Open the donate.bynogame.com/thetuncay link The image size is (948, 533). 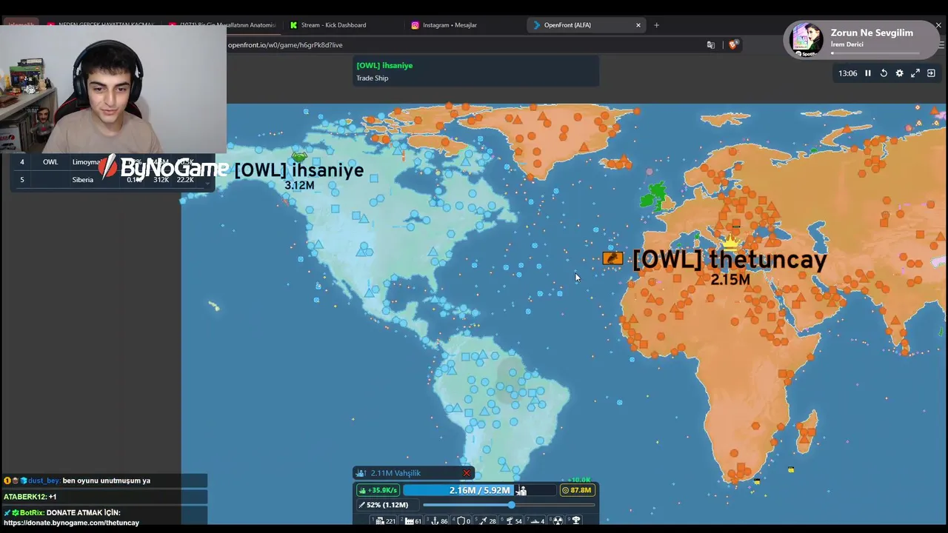(x=71, y=523)
